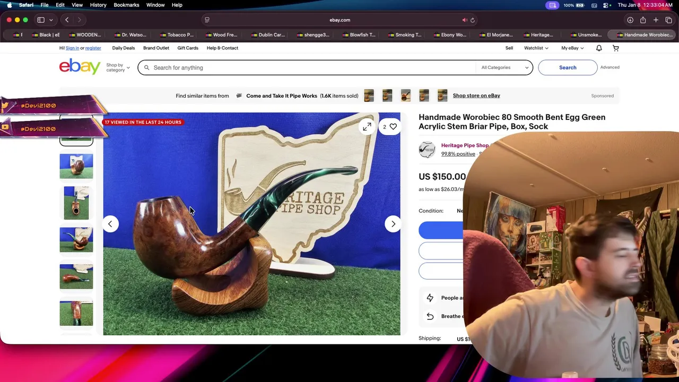Open Advanced search link
Viewport: 679px width, 382px height.
(x=610, y=67)
